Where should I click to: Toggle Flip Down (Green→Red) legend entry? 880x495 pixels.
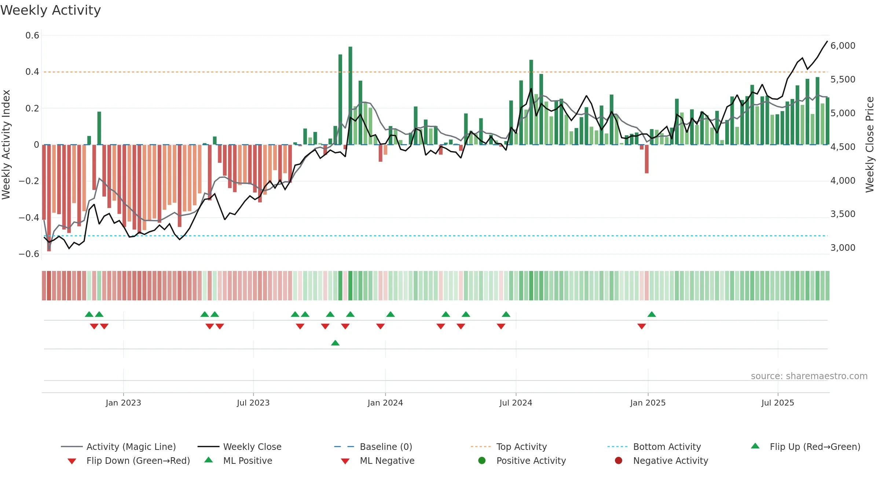point(128,461)
